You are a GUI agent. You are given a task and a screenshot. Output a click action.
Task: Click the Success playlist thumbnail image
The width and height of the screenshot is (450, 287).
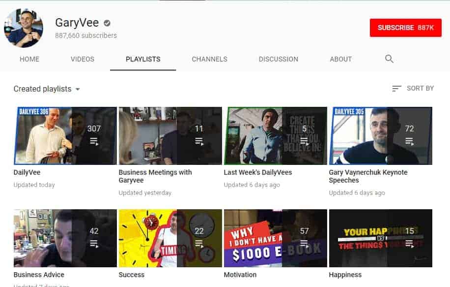(x=170, y=238)
